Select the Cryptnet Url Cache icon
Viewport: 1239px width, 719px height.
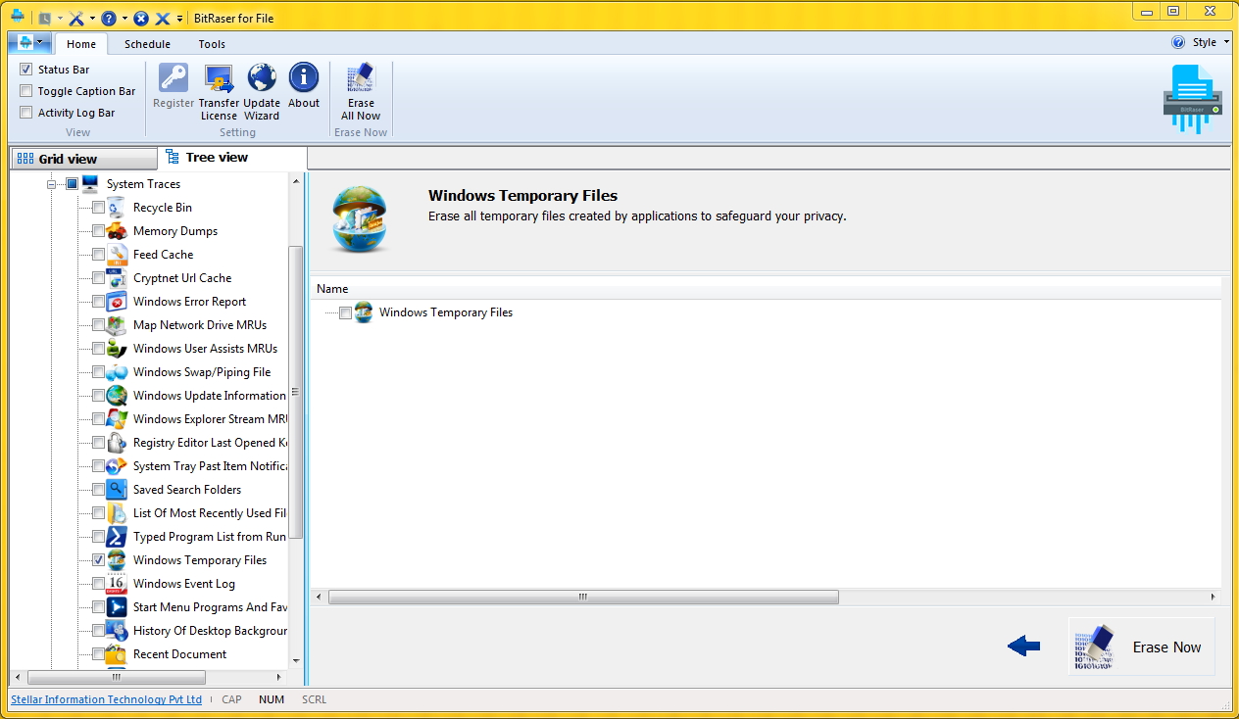tap(117, 277)
